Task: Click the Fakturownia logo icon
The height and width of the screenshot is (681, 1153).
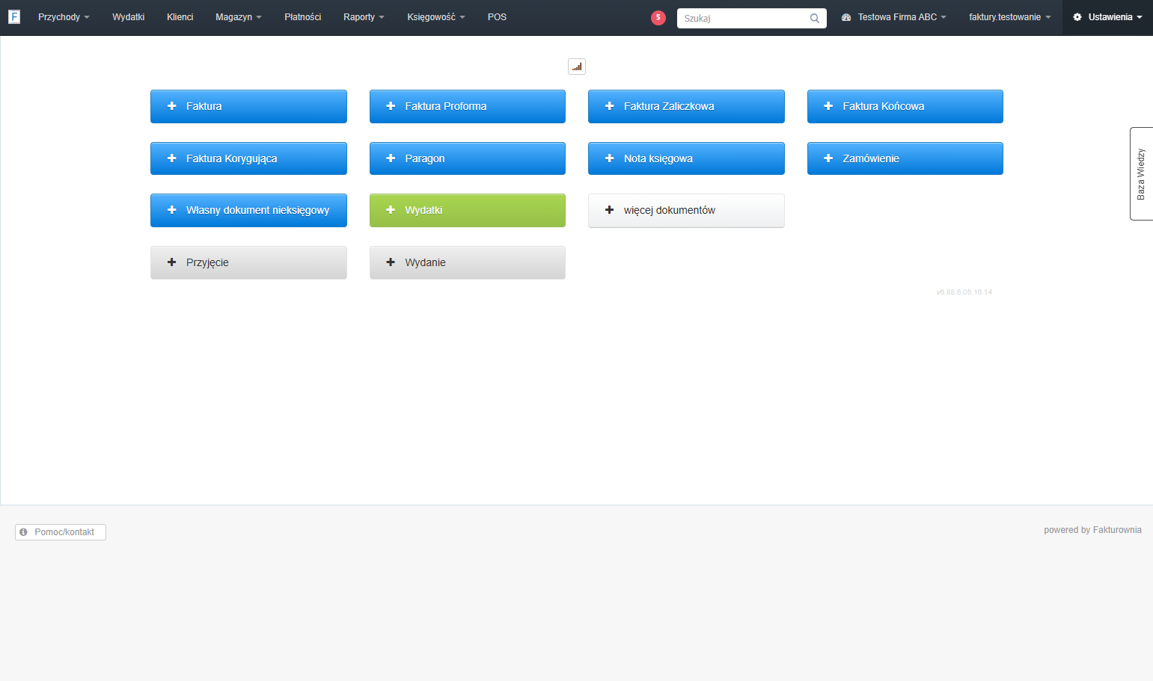Action: (x=14, y=16)
